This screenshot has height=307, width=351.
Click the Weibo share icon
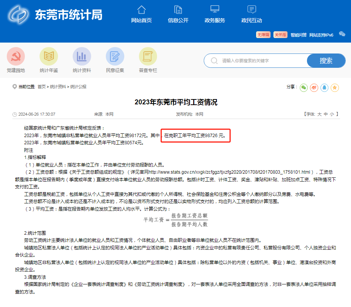click(314, 87)
